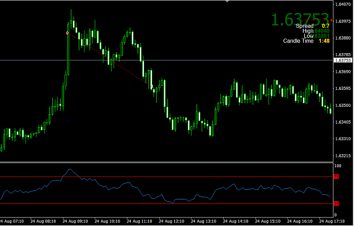
Task: Click the current price tag 1.63753 on axis
Action: coord(343,60)
